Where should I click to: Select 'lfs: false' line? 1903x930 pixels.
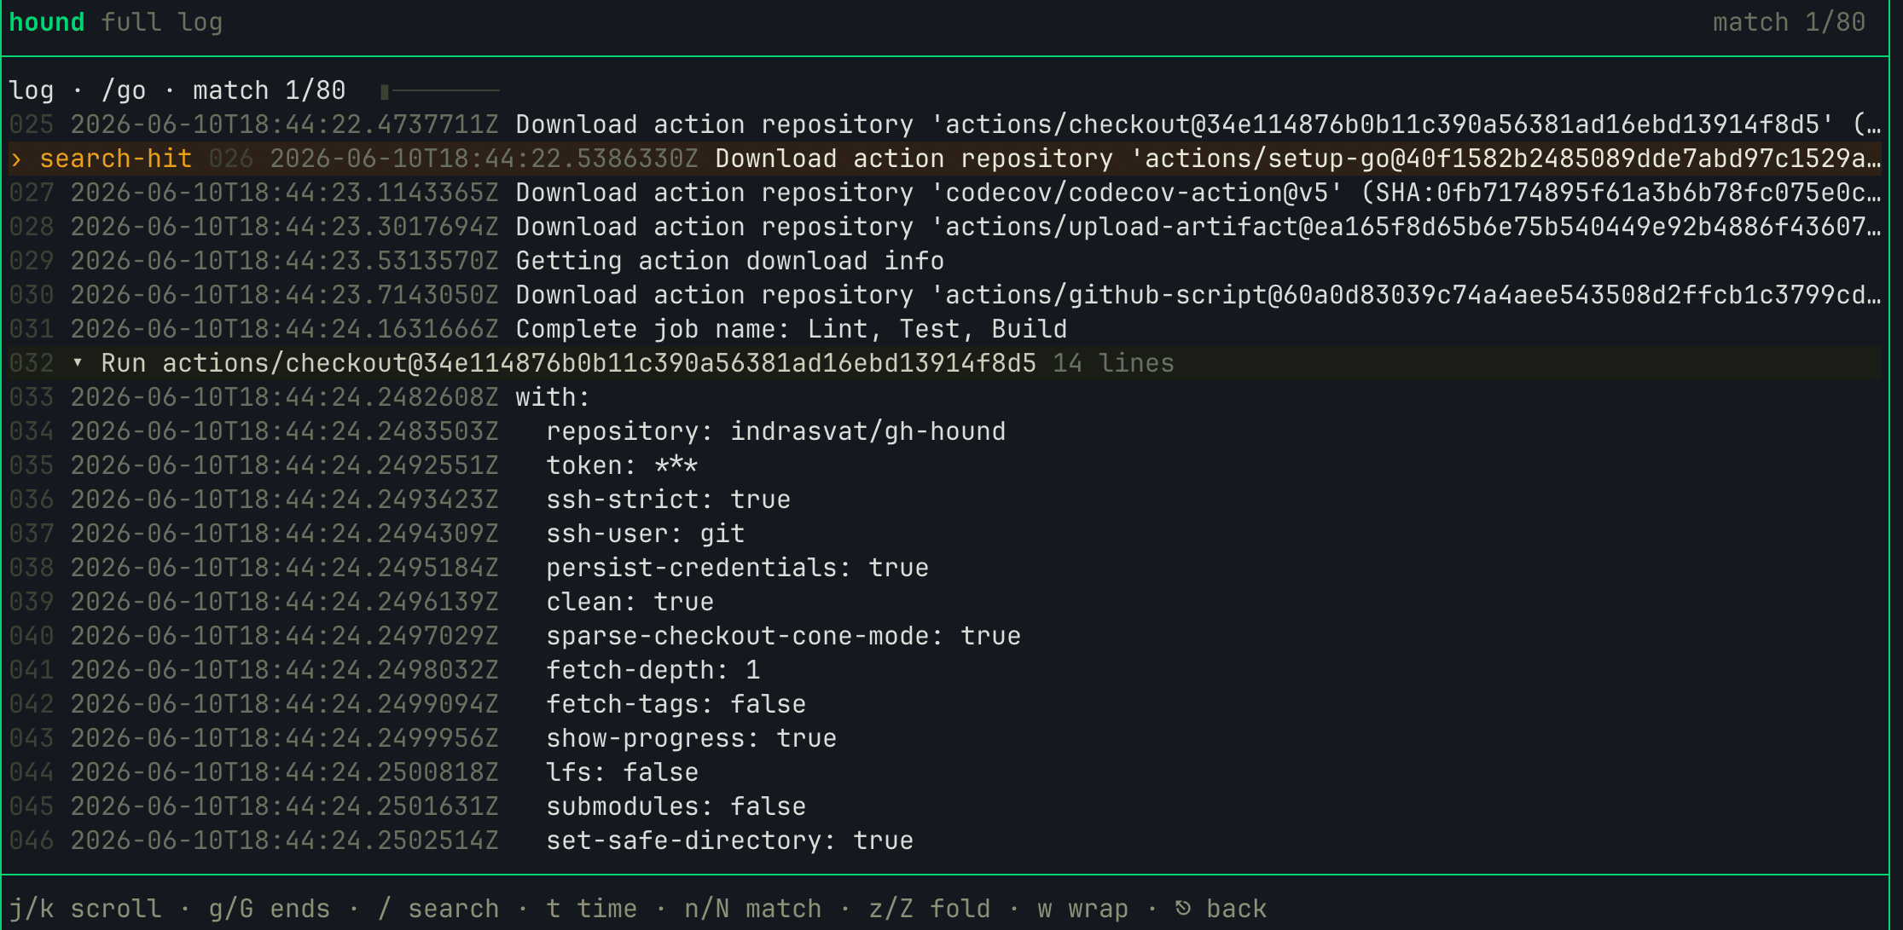click(x=945, y=772)
